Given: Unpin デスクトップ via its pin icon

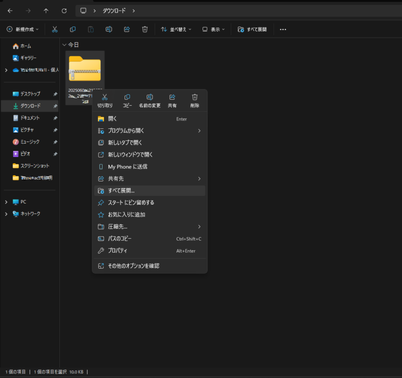Looking at the screenshot, I should (x=55, y=94).
